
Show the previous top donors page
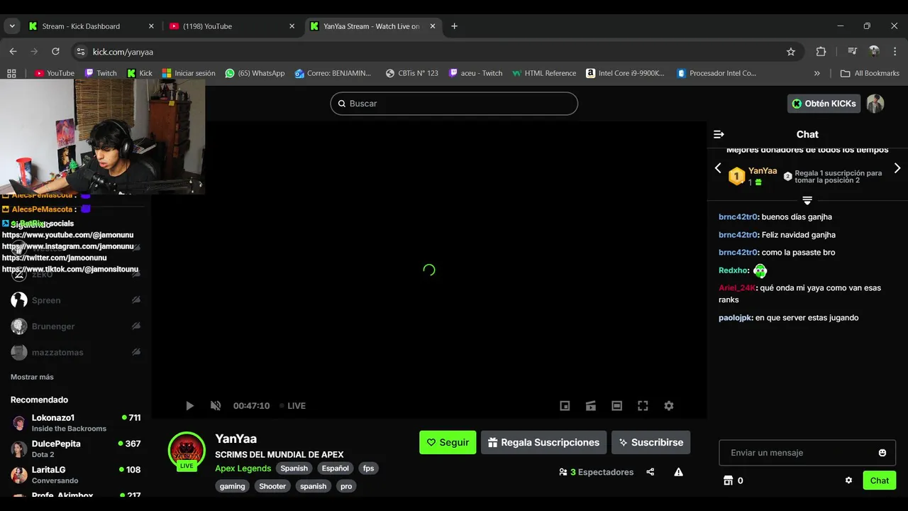tap(718, 168)
